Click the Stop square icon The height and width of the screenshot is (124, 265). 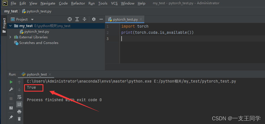[x=11, y=99]
